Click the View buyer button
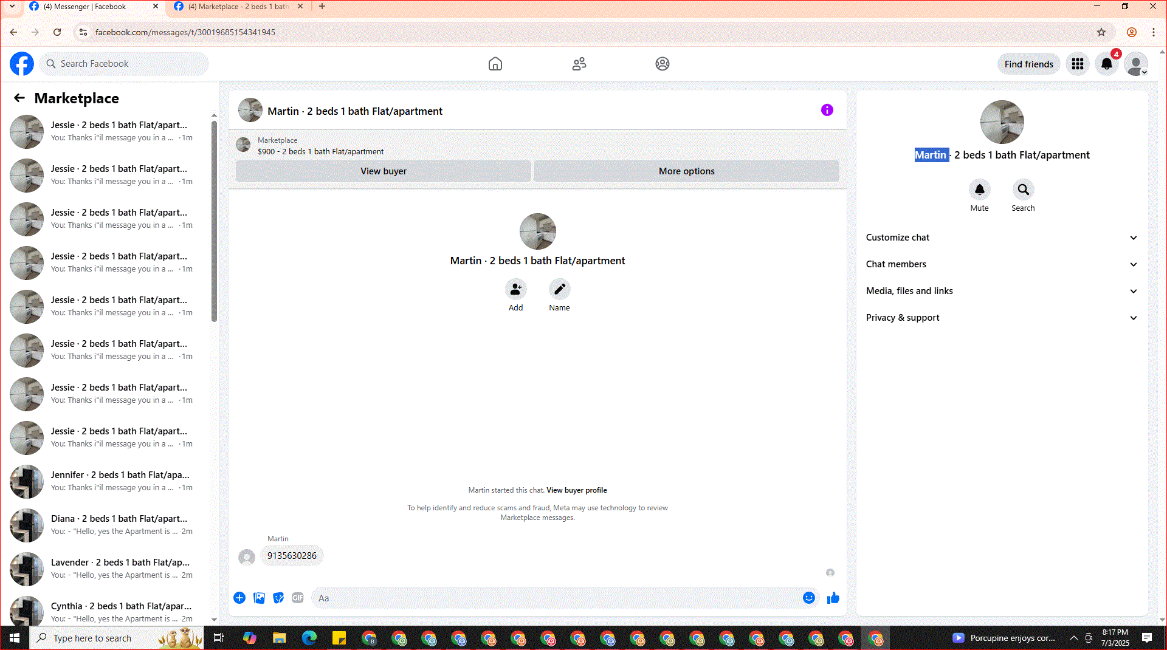Image resolution: width=1167 pixels, height=650 pixels. (x=384, y=171)
